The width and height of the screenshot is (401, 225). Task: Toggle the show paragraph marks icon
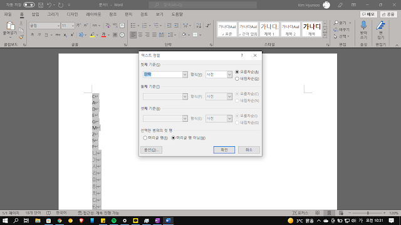[208, 25]
